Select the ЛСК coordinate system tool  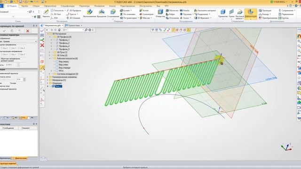[x=54, y=18]
